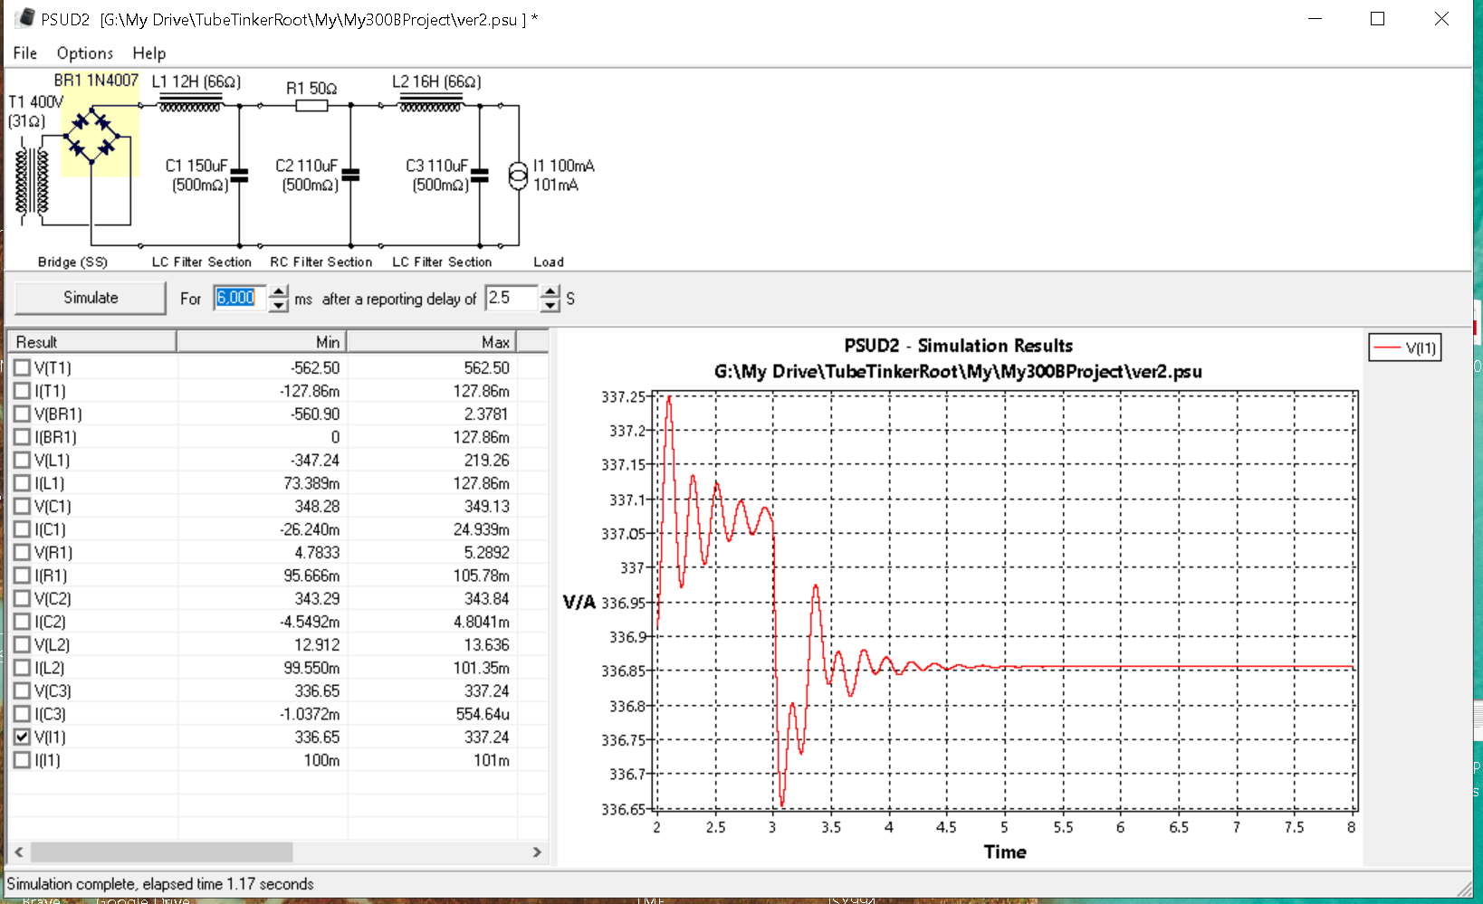Enable the I(BR1) result checkbox

tap(23, 437)
